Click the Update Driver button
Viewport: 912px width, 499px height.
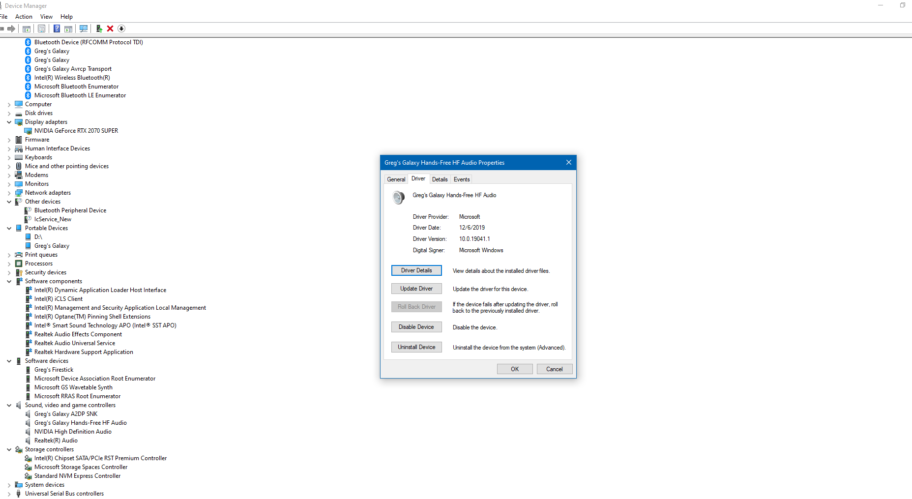pyautogui.click(x=416, y=289)
